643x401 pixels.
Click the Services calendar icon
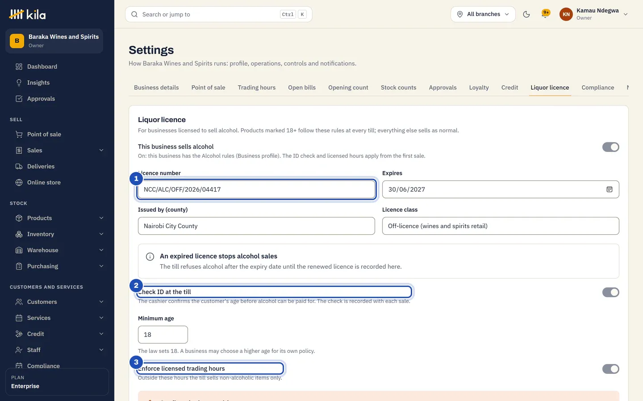[19, 318]
